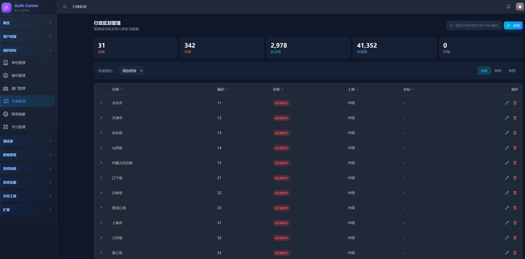Collapse the sidebar with double-arrow icon
This screenshot has width=525, height=259.
pos(64,7)
